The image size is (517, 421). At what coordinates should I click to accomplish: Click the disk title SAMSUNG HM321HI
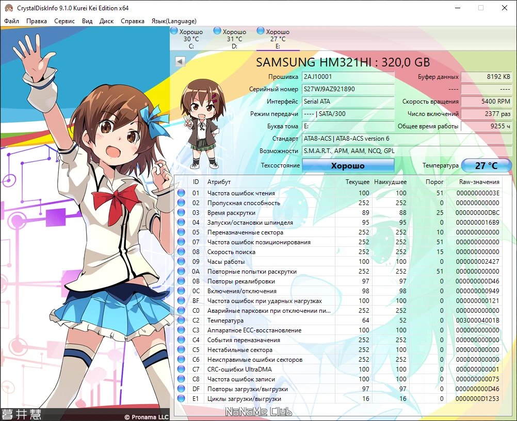click(x=343, y=62)
